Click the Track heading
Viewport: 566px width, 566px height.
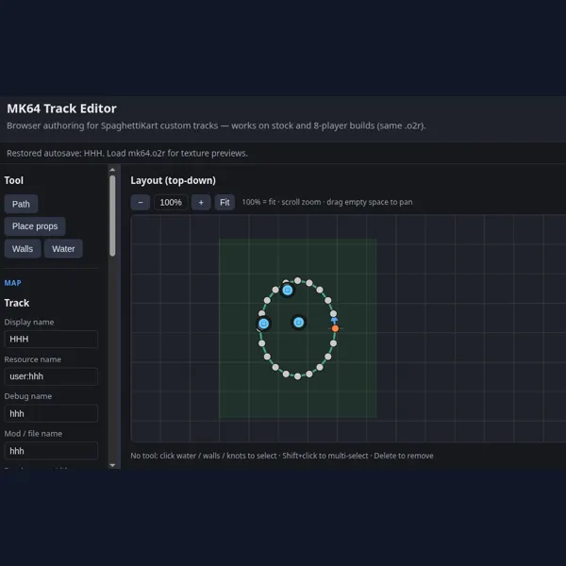(17, 303)
